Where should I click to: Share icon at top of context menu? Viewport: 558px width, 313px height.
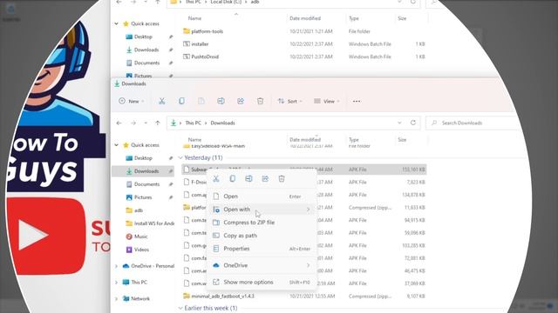265,178
